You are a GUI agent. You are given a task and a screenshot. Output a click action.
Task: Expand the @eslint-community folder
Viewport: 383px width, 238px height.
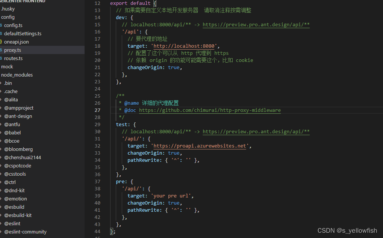pyautogui.click(x=25, y=232)
